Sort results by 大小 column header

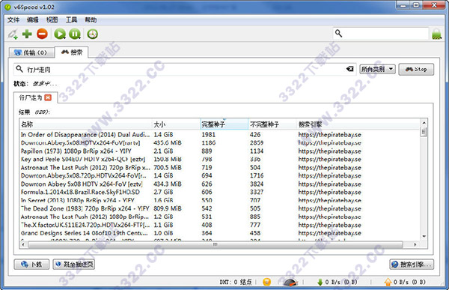pos(176,124)
